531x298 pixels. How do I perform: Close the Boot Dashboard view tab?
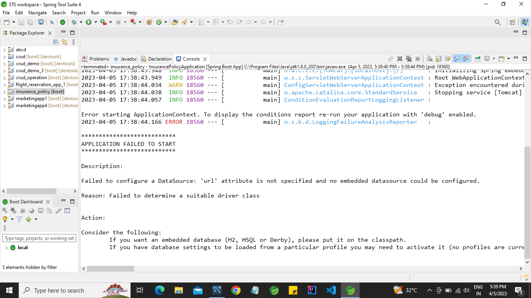click(x=48, y=202)
